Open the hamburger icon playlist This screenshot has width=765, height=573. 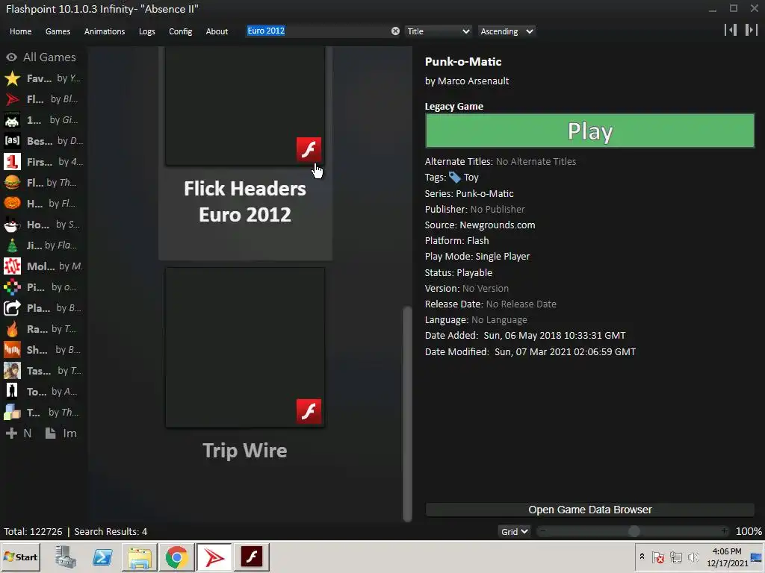click(x=43, y=183)
